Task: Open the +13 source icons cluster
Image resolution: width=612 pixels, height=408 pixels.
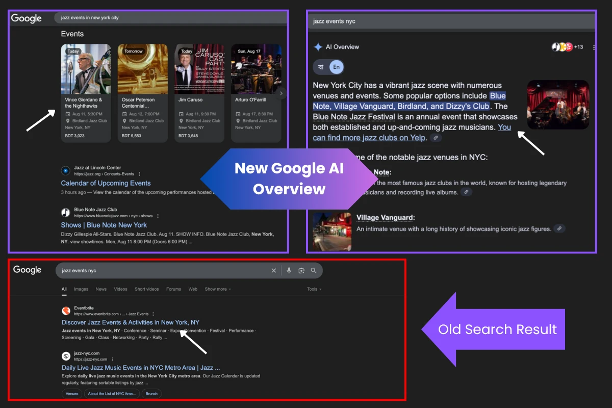Action: [567, 47]
